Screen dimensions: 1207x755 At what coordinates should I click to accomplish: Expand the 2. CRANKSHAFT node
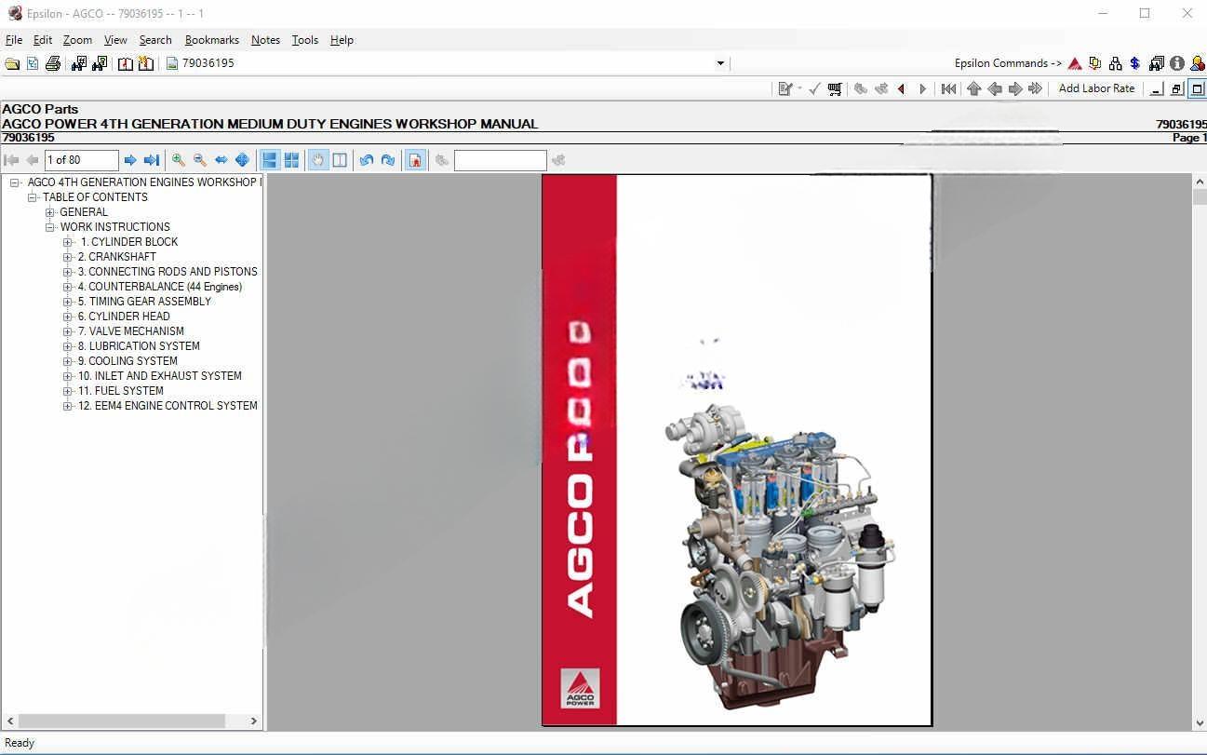coord(68,257)
